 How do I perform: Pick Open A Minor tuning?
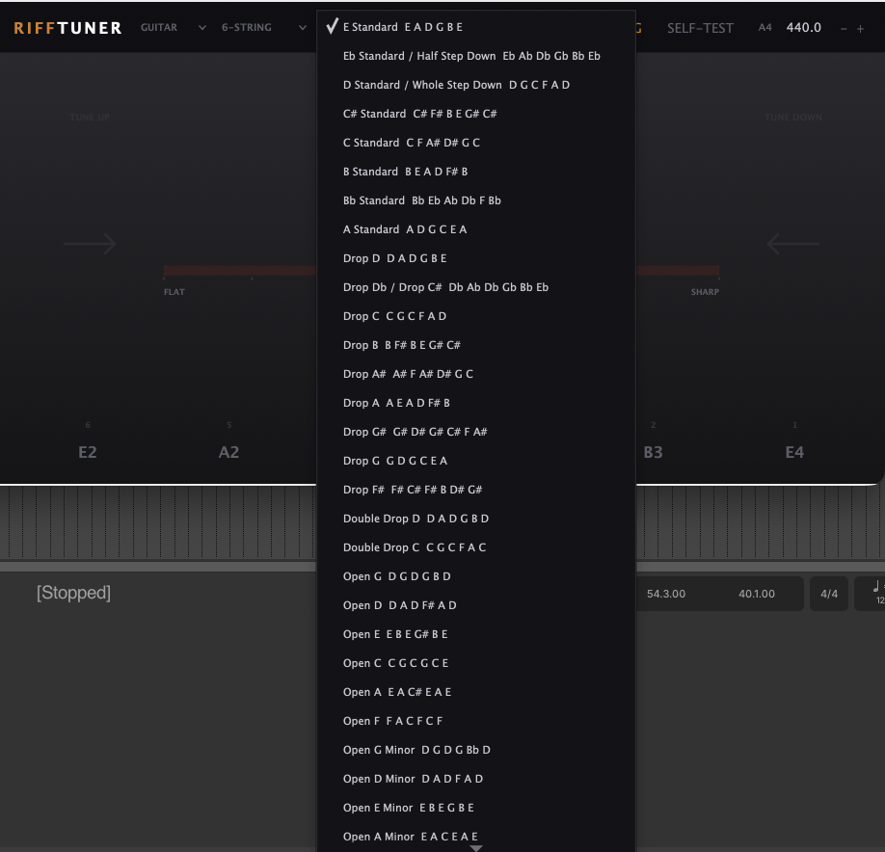coord(476,837)
